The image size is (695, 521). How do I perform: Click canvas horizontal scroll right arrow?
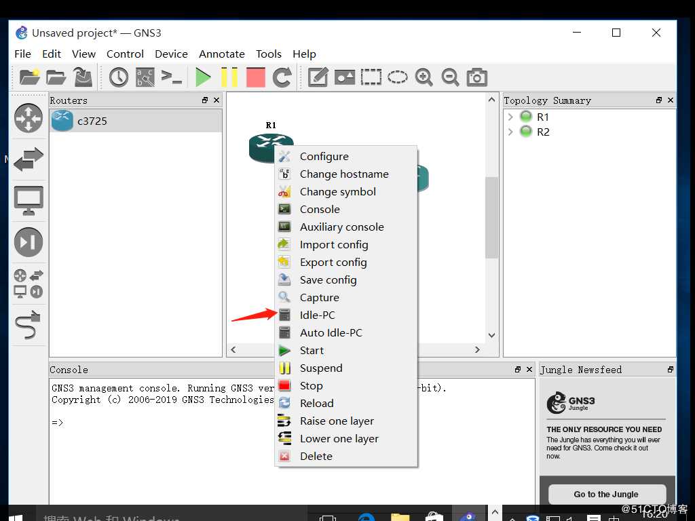tap(477, 349)
